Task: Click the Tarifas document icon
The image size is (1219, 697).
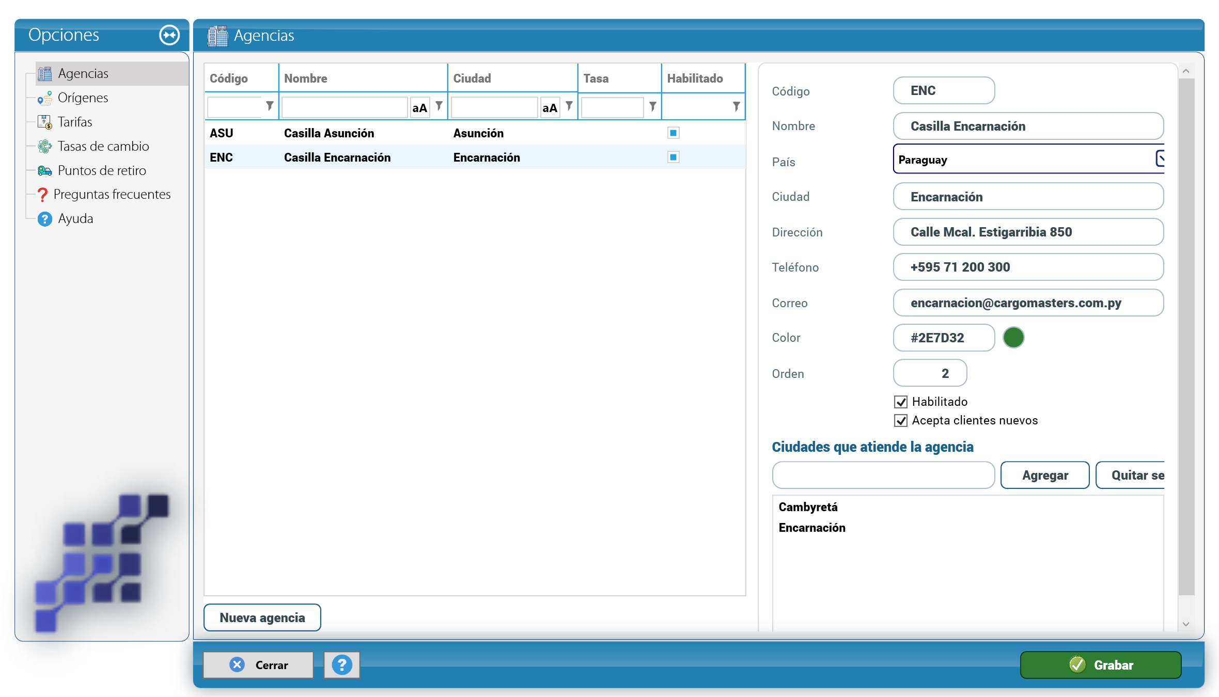Action: [44, 122]
